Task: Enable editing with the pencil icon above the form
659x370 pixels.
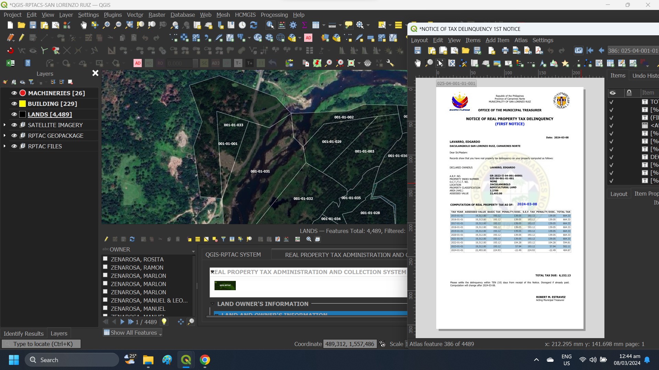Action: coord(106,239)
